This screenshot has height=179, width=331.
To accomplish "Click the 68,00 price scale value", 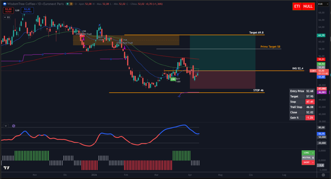I will click(322, 13).
